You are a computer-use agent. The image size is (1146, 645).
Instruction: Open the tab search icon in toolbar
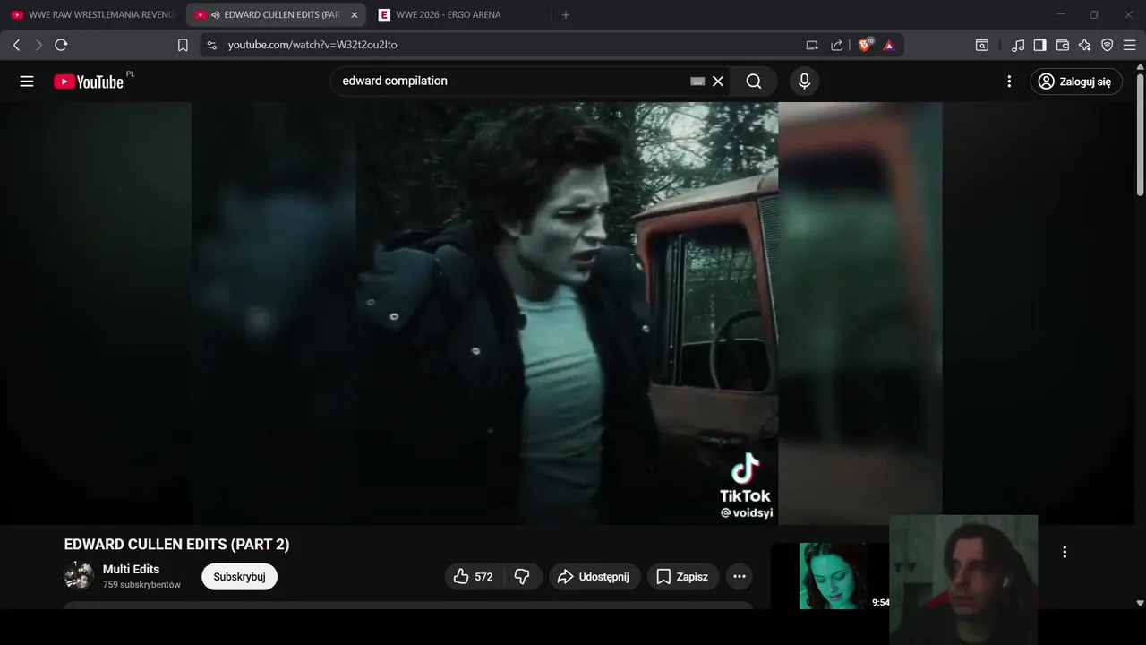[982, 45]
